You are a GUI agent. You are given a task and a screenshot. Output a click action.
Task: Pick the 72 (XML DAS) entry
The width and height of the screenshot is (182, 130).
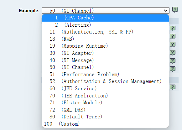106,110
